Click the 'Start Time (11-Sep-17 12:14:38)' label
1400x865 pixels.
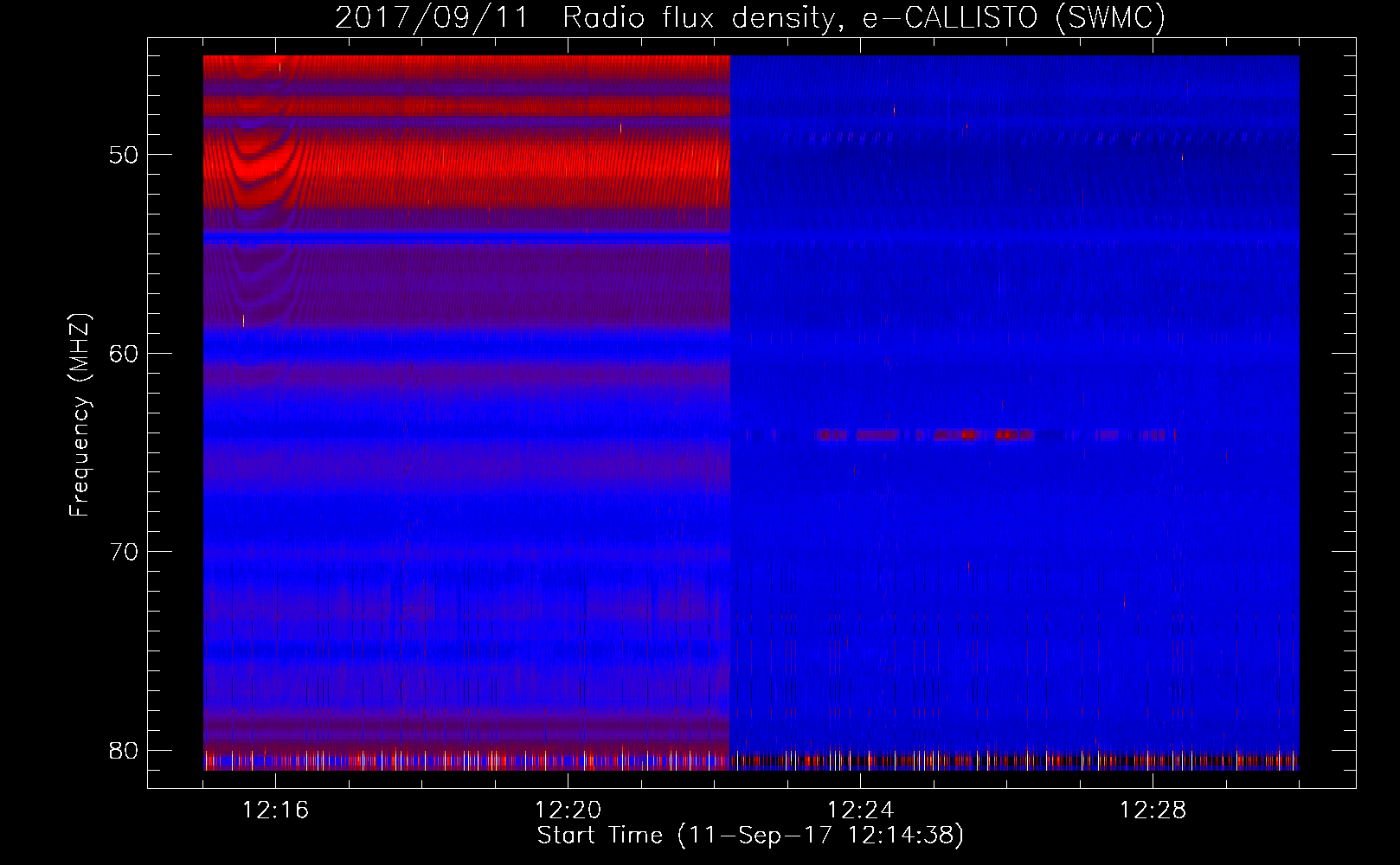pos(750,836)
